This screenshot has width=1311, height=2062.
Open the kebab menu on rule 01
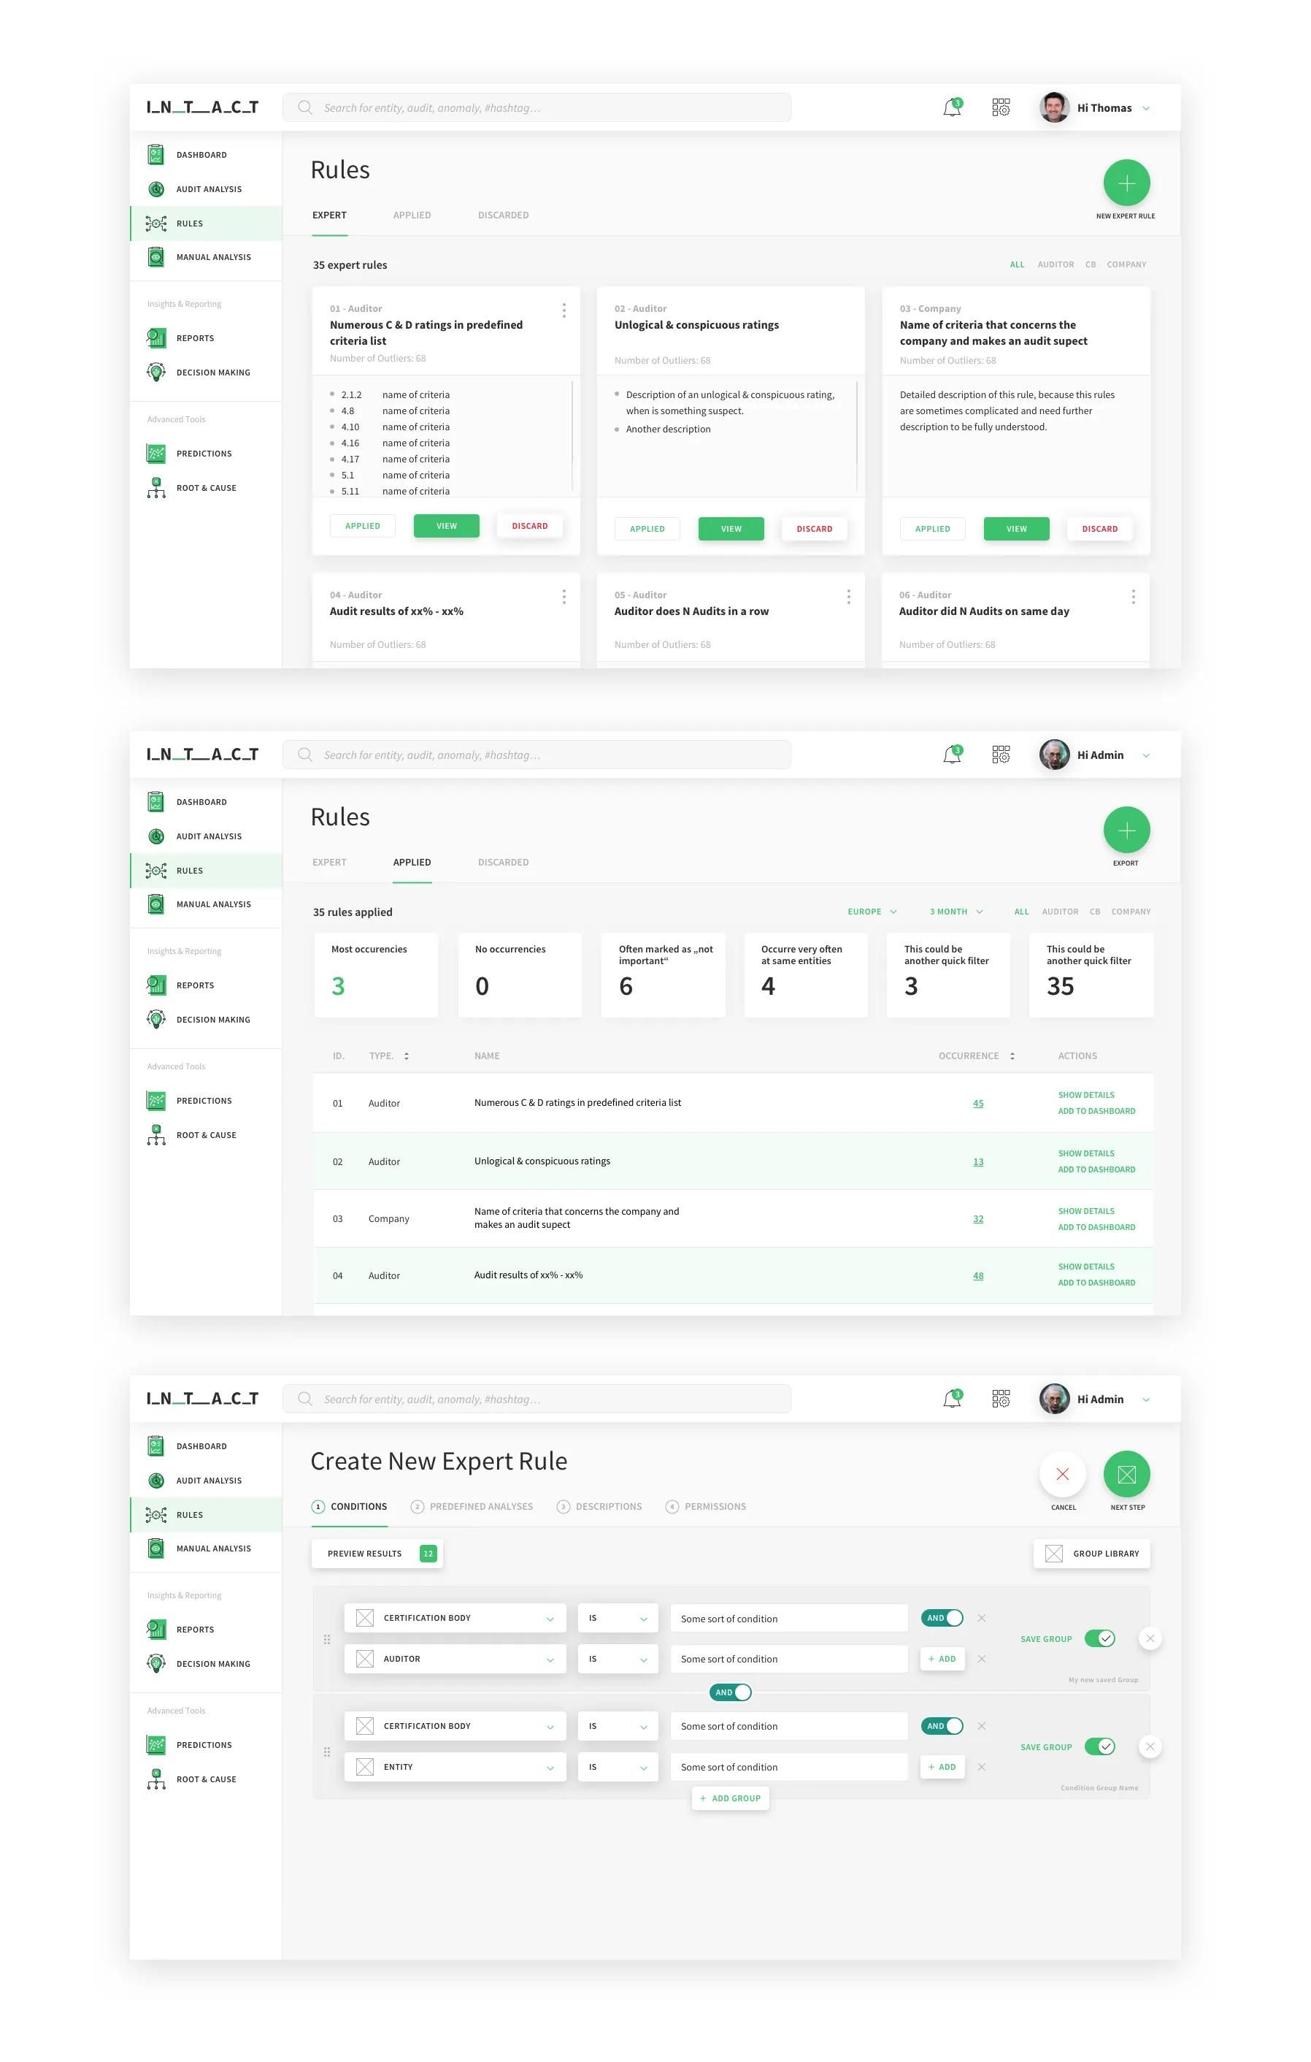click(564, 311)
